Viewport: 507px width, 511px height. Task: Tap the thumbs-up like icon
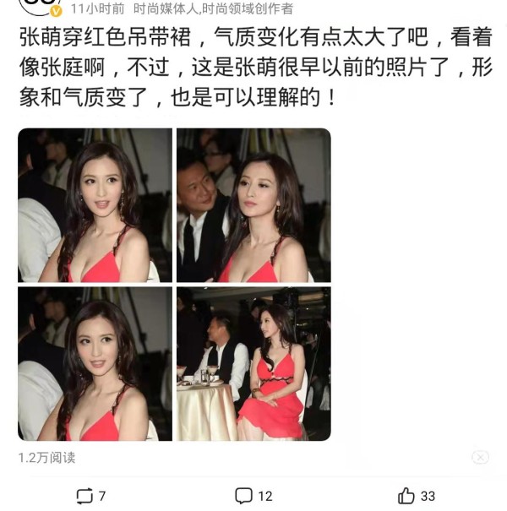coord(406,496)
